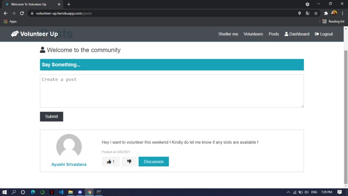Launch Microsoft Edge from the taskbar
The image size is (348, 196).
pos(33,192)
